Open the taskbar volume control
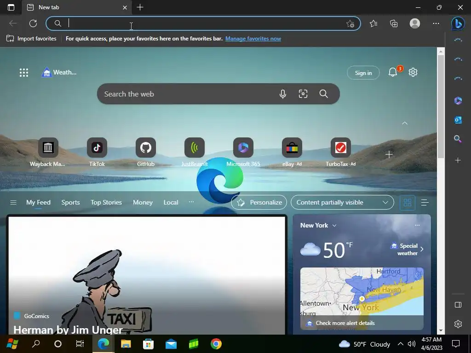The width and height of the screenshot is (471, 353). (412, 344)
